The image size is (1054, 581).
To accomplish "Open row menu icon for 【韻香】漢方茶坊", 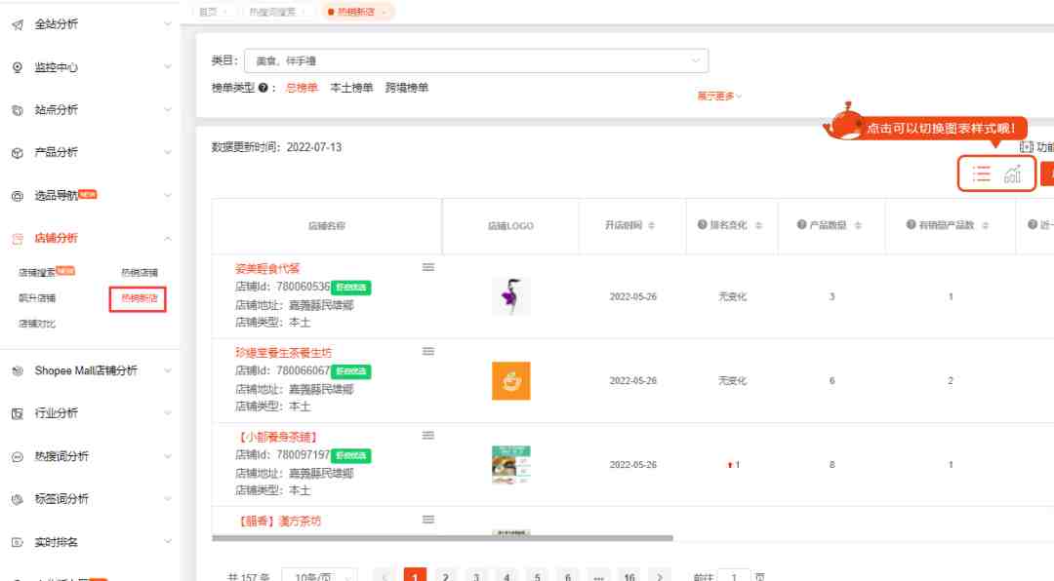I will tap(428, 520).
